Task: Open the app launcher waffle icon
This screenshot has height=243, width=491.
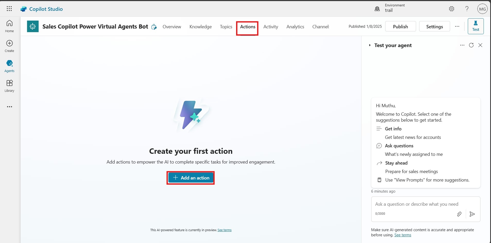Action: [x=9, y=9]
